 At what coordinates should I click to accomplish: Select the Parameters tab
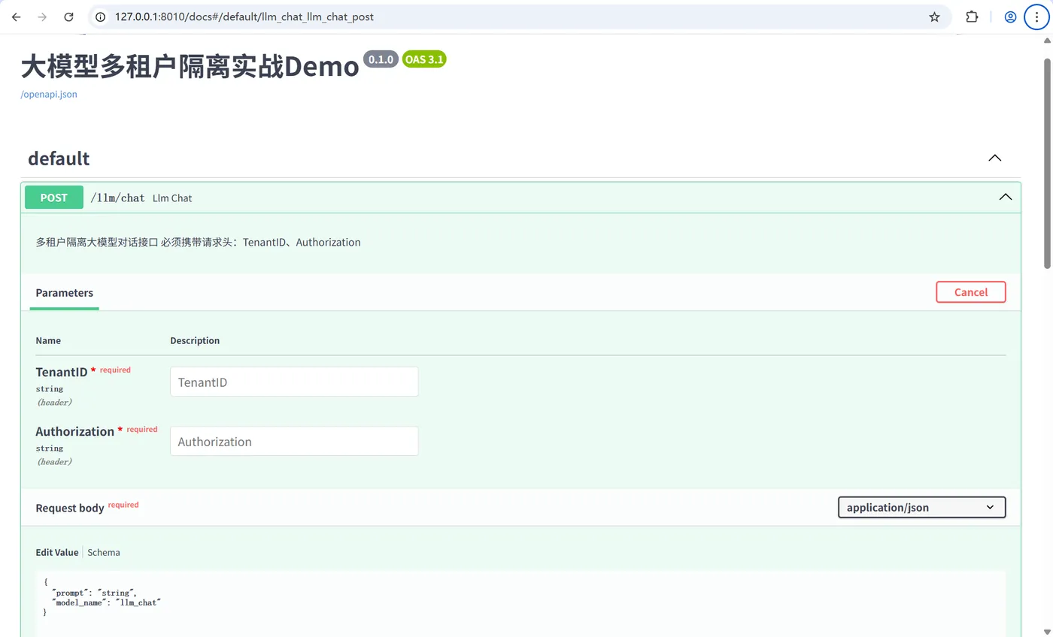65,293
